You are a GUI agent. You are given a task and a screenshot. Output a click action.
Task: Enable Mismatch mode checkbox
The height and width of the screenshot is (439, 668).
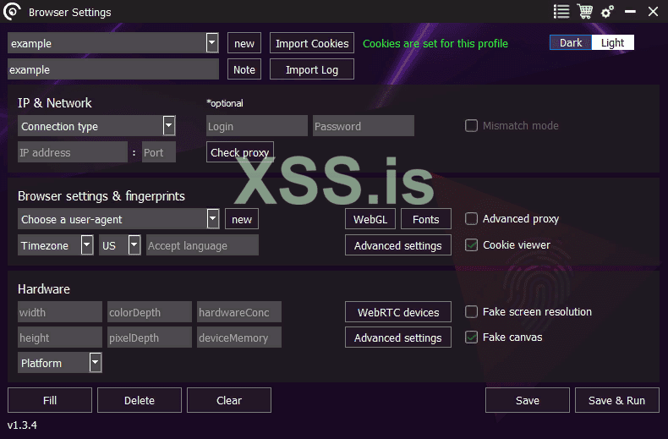click(471, 126)
